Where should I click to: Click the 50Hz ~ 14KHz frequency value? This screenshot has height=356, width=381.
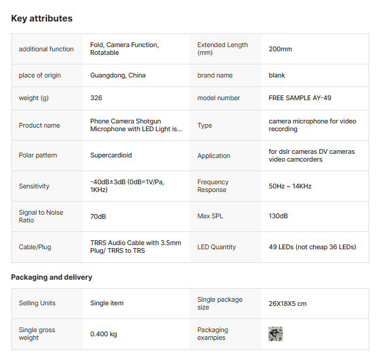(290, 186)
